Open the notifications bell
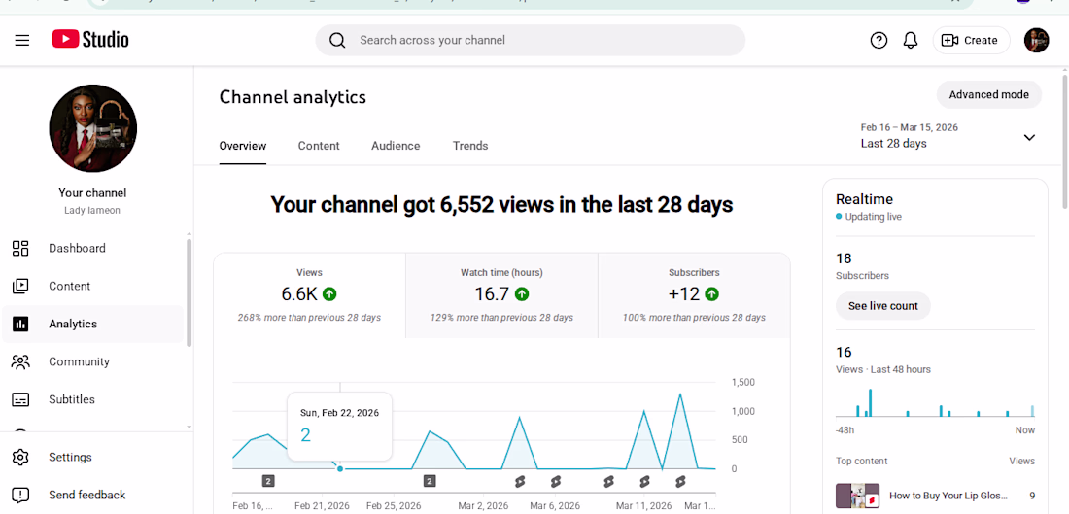The height and width of the screenshot is (514, 1069). [911, 40]
